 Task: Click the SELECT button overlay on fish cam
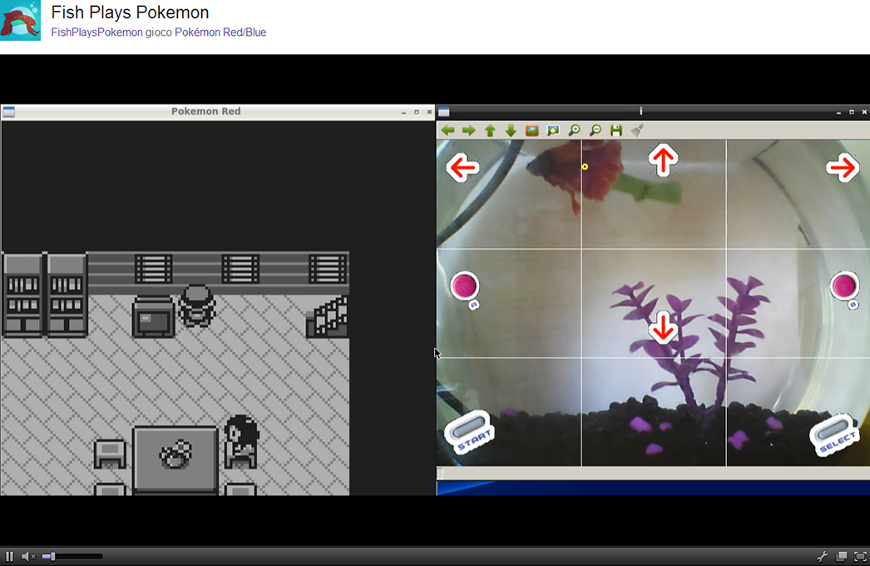(834, 434)
